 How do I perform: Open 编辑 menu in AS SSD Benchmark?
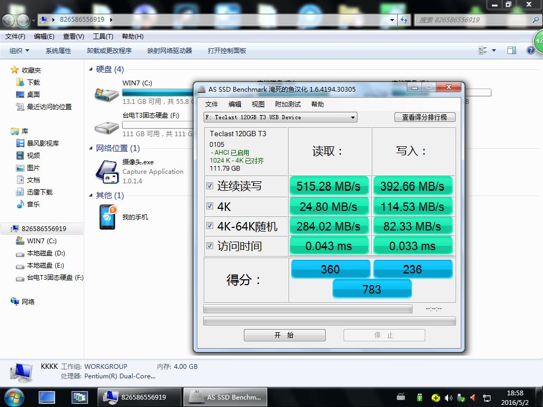click(x=235, y=104)
